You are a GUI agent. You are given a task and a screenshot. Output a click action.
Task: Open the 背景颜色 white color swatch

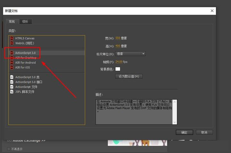click(x=118, y=69)
